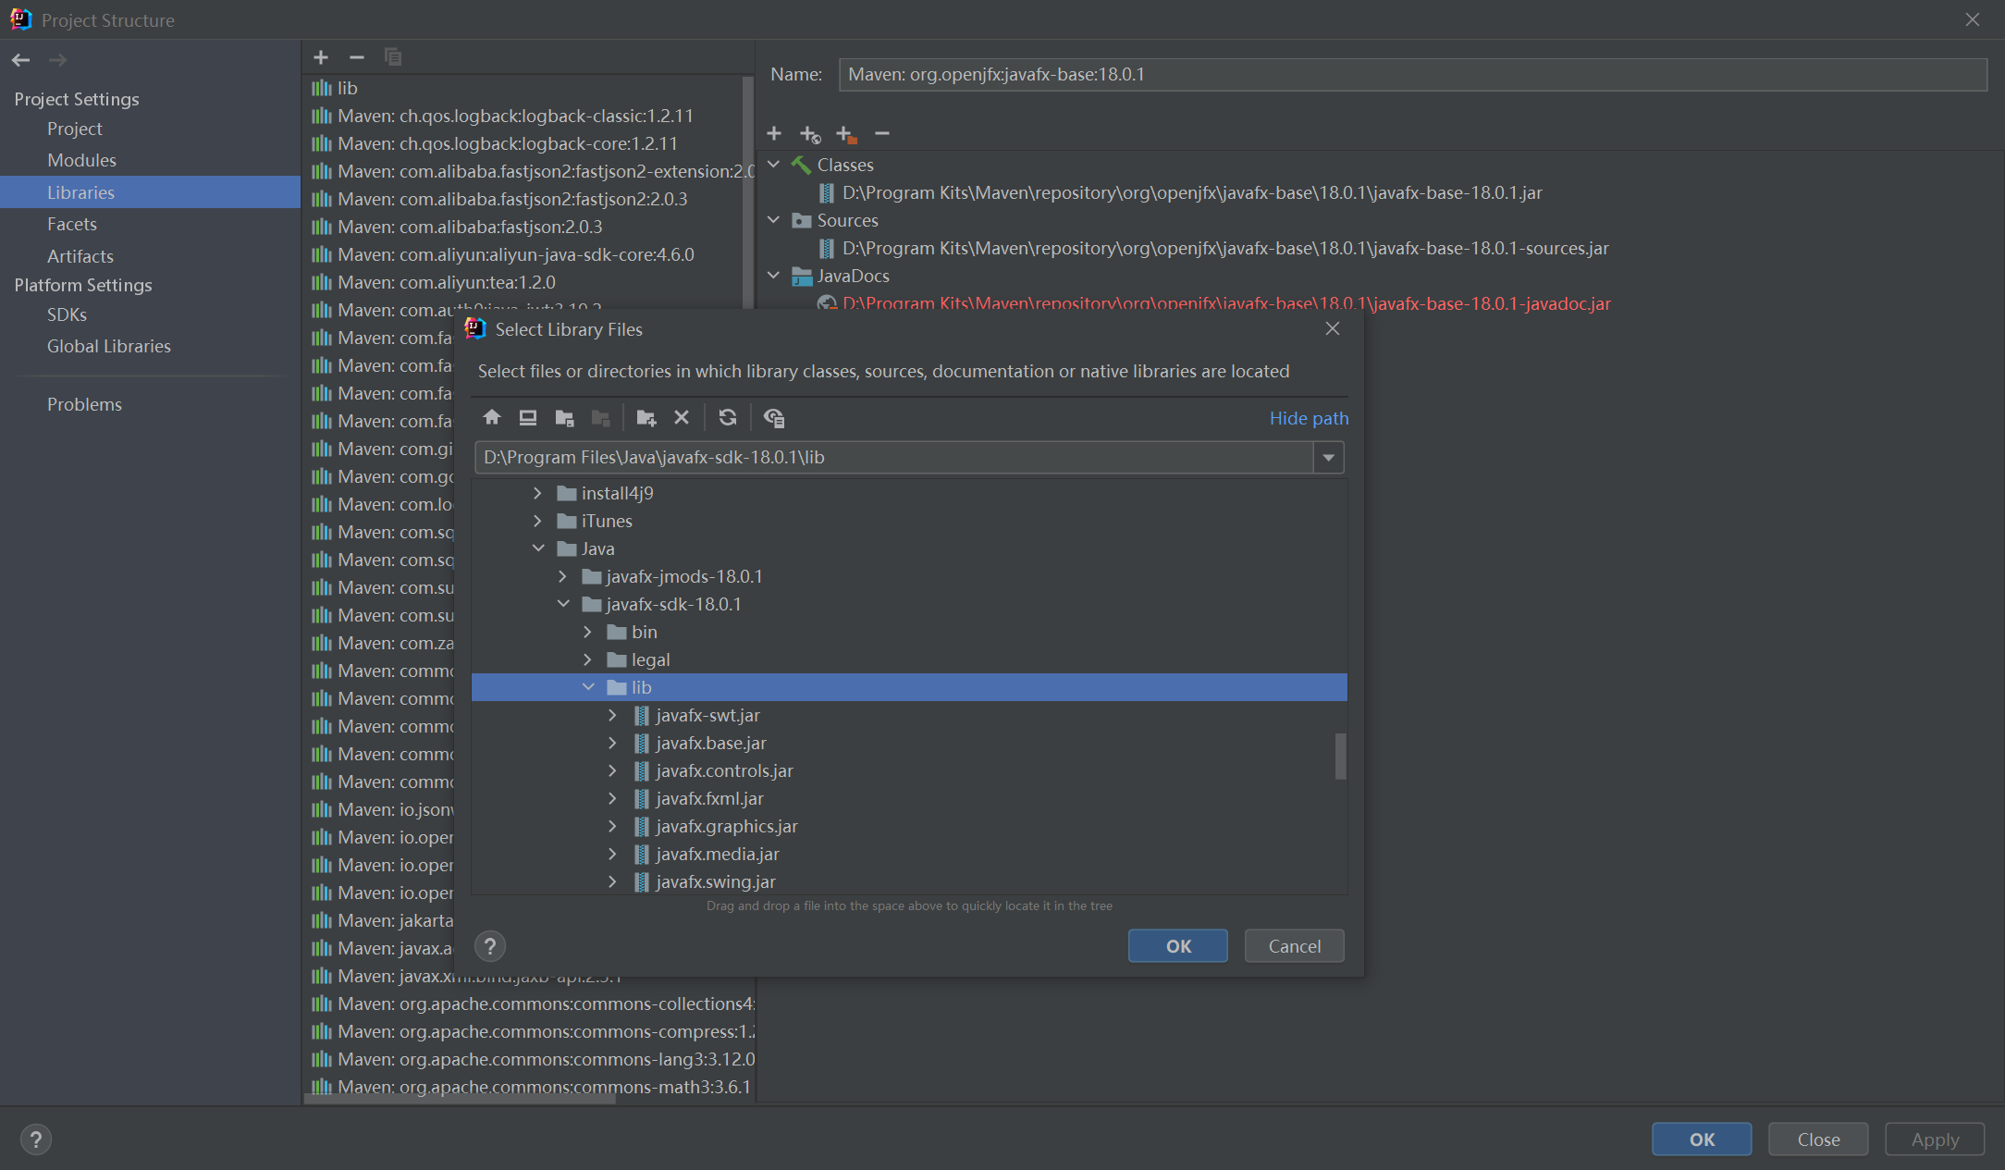
Task: Select the javafx-base-18.0.1-sources.jar path
Action: pos(1213,248)
